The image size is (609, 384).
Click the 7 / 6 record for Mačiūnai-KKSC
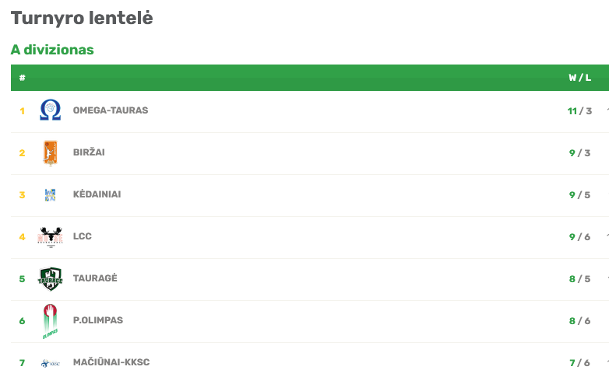coord(579,363)
